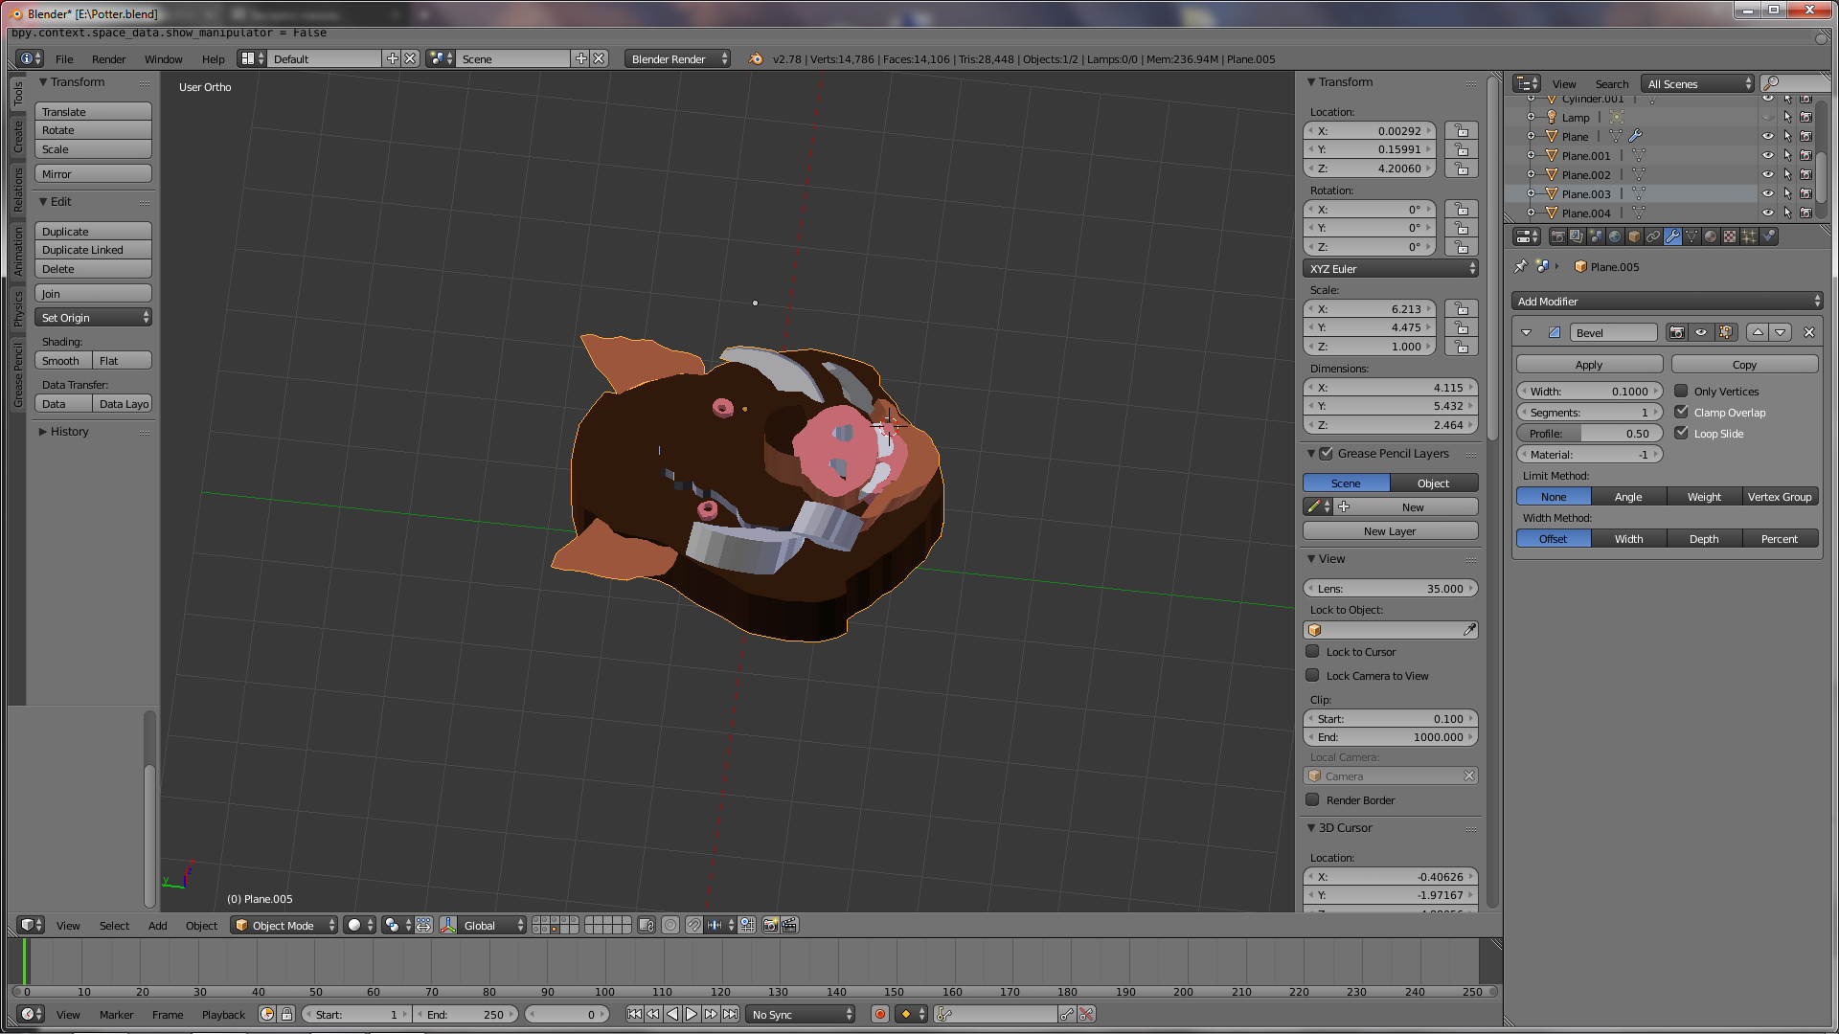Open the Render menu

[x=108, y=58]
